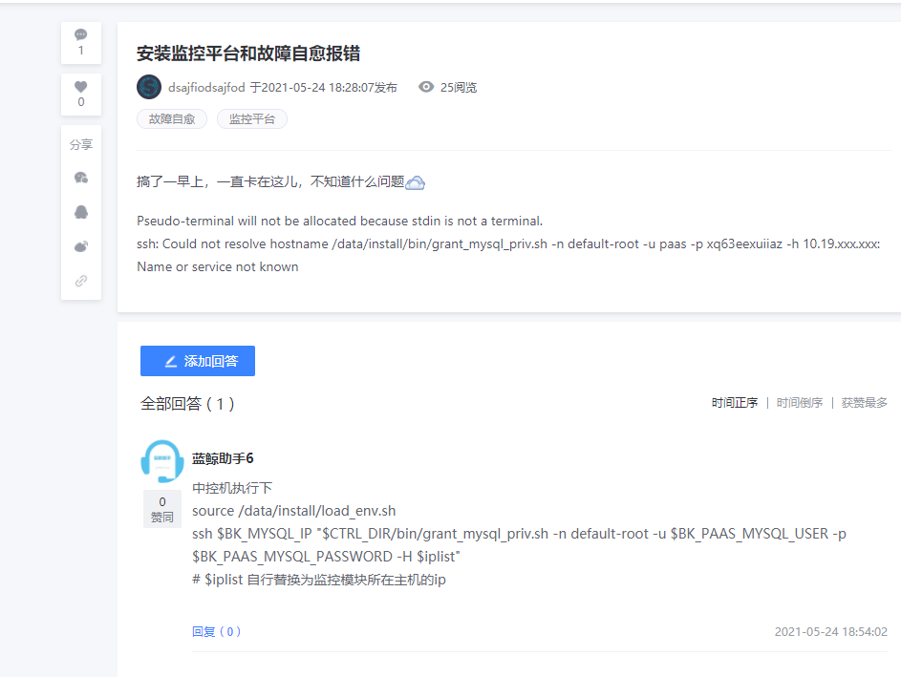Open the 监控平台 tag

coord(251,118)
